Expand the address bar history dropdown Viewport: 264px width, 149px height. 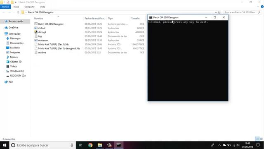(216, 12)
